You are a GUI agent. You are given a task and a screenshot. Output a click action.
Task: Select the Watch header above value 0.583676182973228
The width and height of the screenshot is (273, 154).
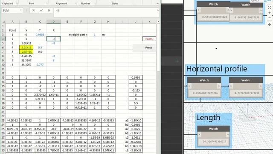(x=213, y=4)
